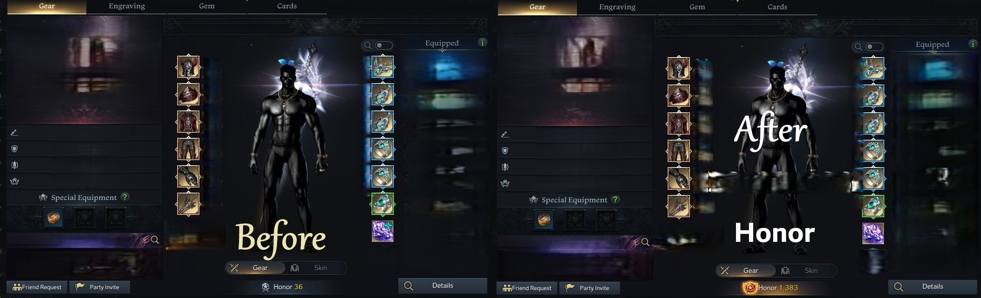
Task: Click the weapon gear slot in After panel
Action: click(x=679, y=206)
